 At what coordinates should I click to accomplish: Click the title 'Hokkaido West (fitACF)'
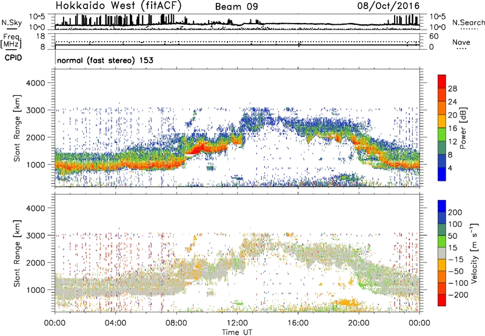(x=118, y=5)
